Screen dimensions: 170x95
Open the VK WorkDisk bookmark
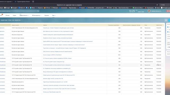(90, 8)
